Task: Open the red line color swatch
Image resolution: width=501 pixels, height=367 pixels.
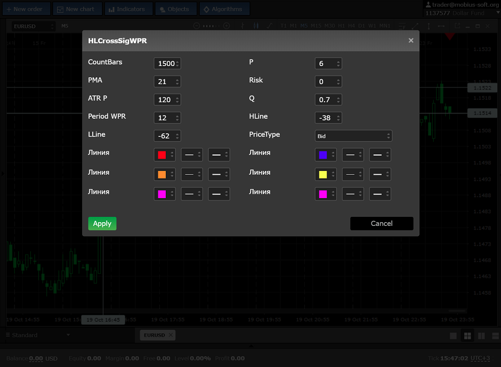Action: (165, 155)
